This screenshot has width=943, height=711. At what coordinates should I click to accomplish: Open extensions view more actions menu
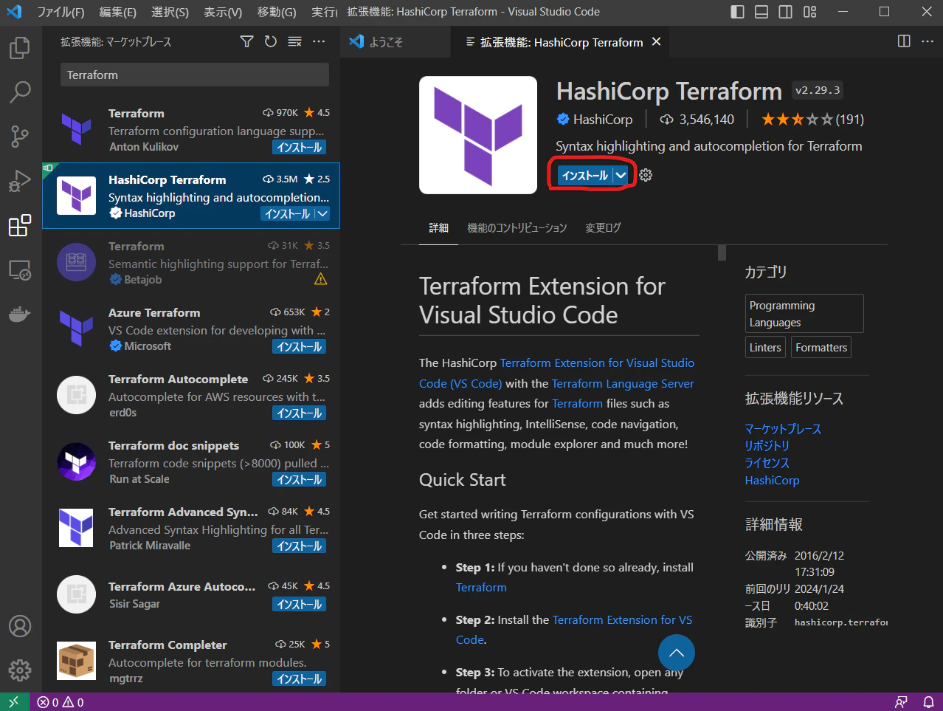tap(319, 41)
